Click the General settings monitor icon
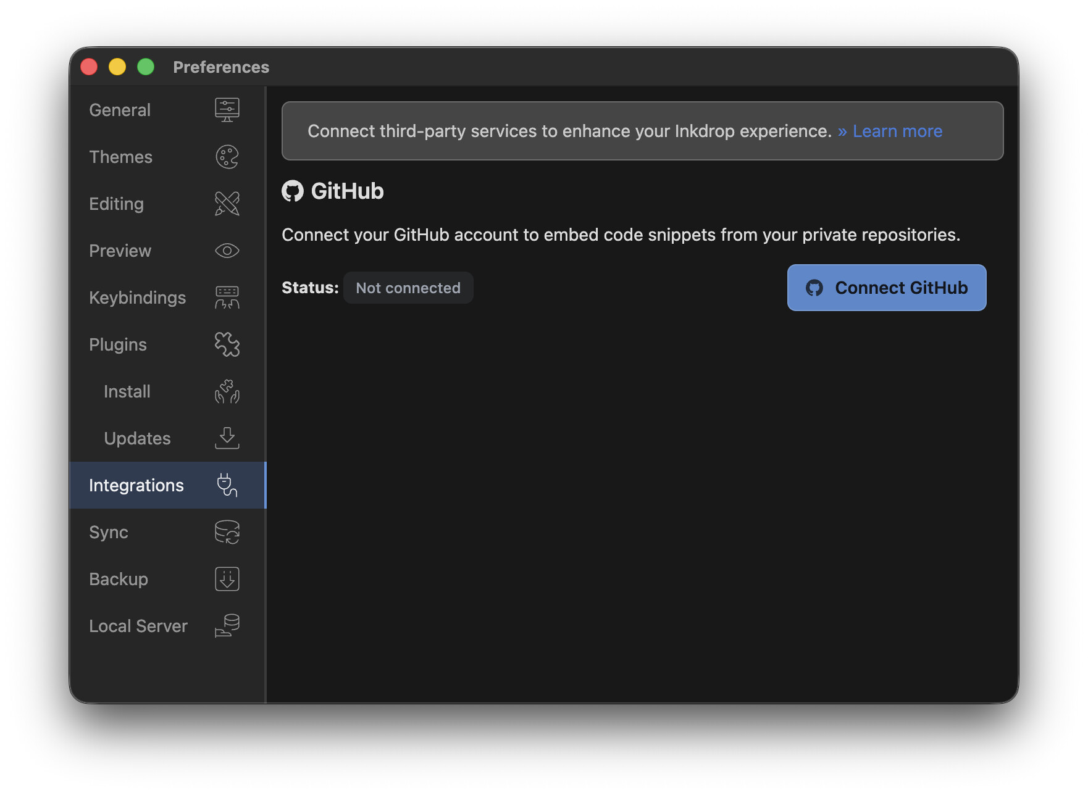Image resolution: width=1088 pixels, height=795 pixels. point(227,110)
